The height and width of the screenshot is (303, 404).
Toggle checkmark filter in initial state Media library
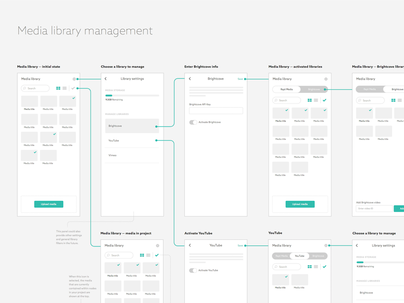pyautogui.click(x=73, y=88)
